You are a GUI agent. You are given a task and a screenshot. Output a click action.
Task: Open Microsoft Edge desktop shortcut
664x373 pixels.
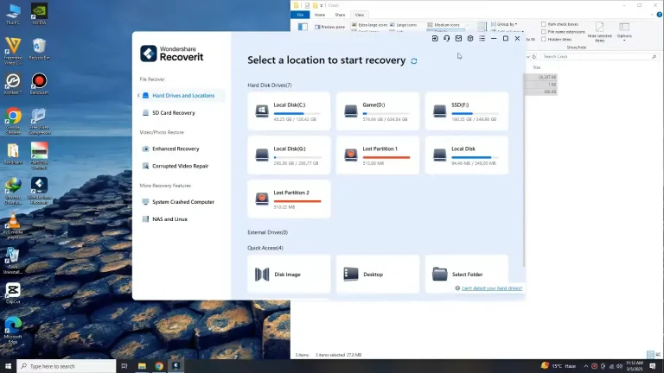(x=13, y=331)
